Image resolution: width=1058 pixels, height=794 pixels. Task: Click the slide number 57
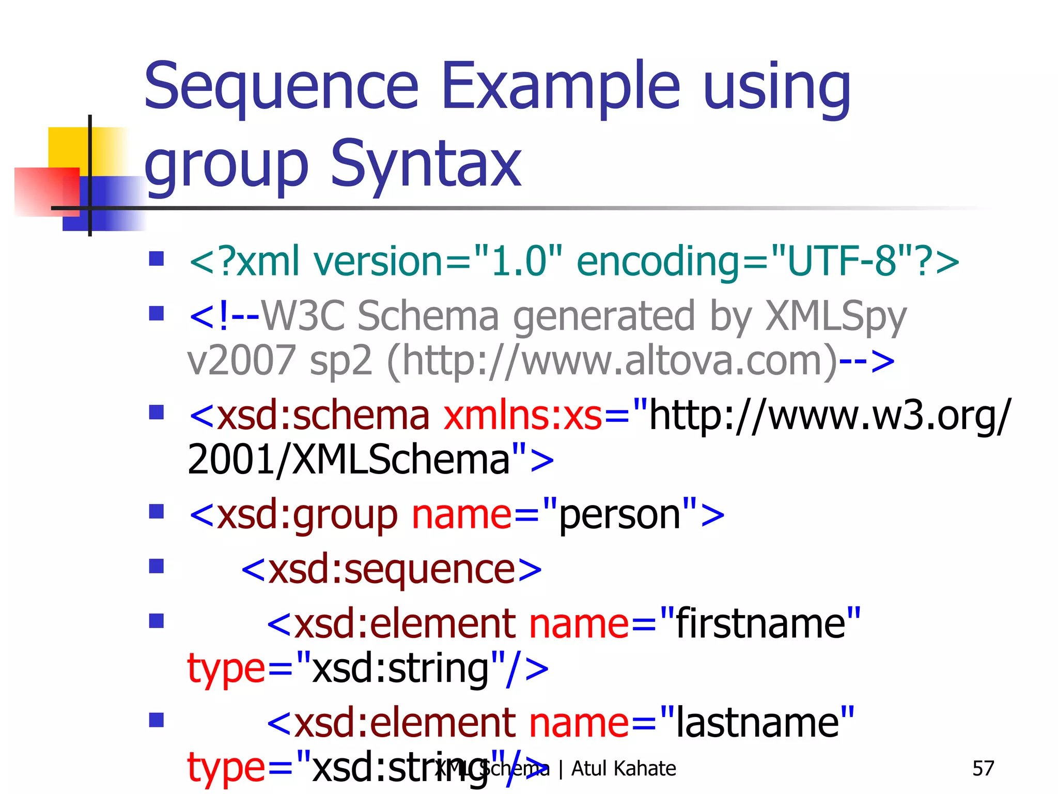tap(983, 769)
